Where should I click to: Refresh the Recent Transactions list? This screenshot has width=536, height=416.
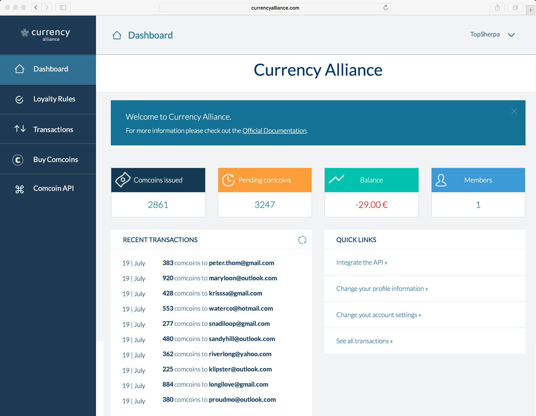302,240
